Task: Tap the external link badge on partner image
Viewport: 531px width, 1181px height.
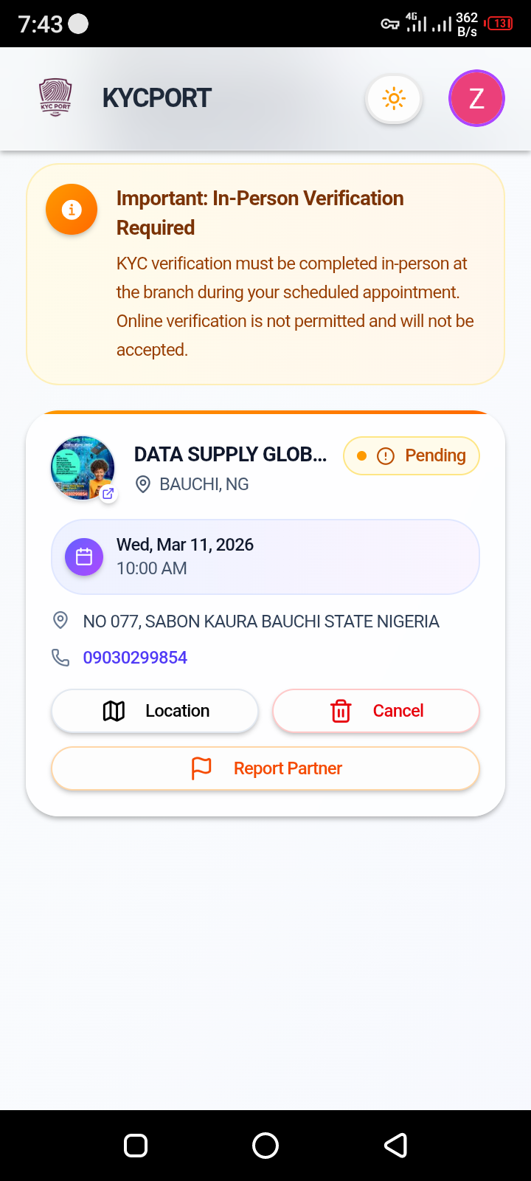Action: (x=108, y=494)
